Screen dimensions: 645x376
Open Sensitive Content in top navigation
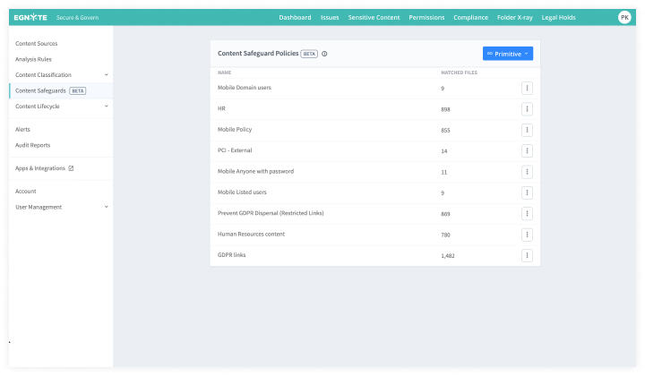click(374, 17)
